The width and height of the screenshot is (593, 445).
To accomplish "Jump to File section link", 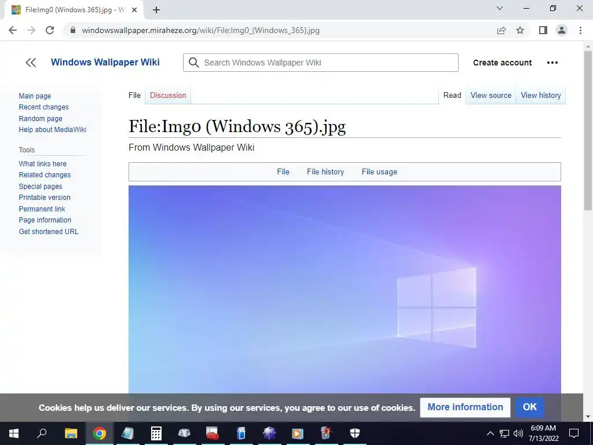I will (283, 172).
